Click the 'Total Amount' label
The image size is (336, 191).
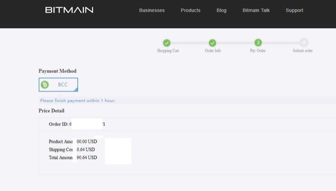pyautogui.click(x=61, y=157)
